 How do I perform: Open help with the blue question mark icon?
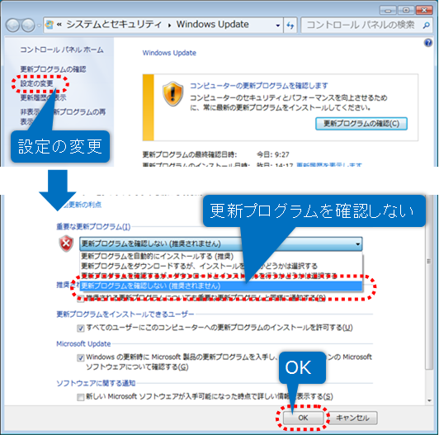tap(427, 43)
